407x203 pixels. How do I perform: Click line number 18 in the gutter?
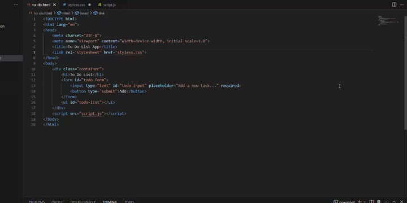point(33,113)
